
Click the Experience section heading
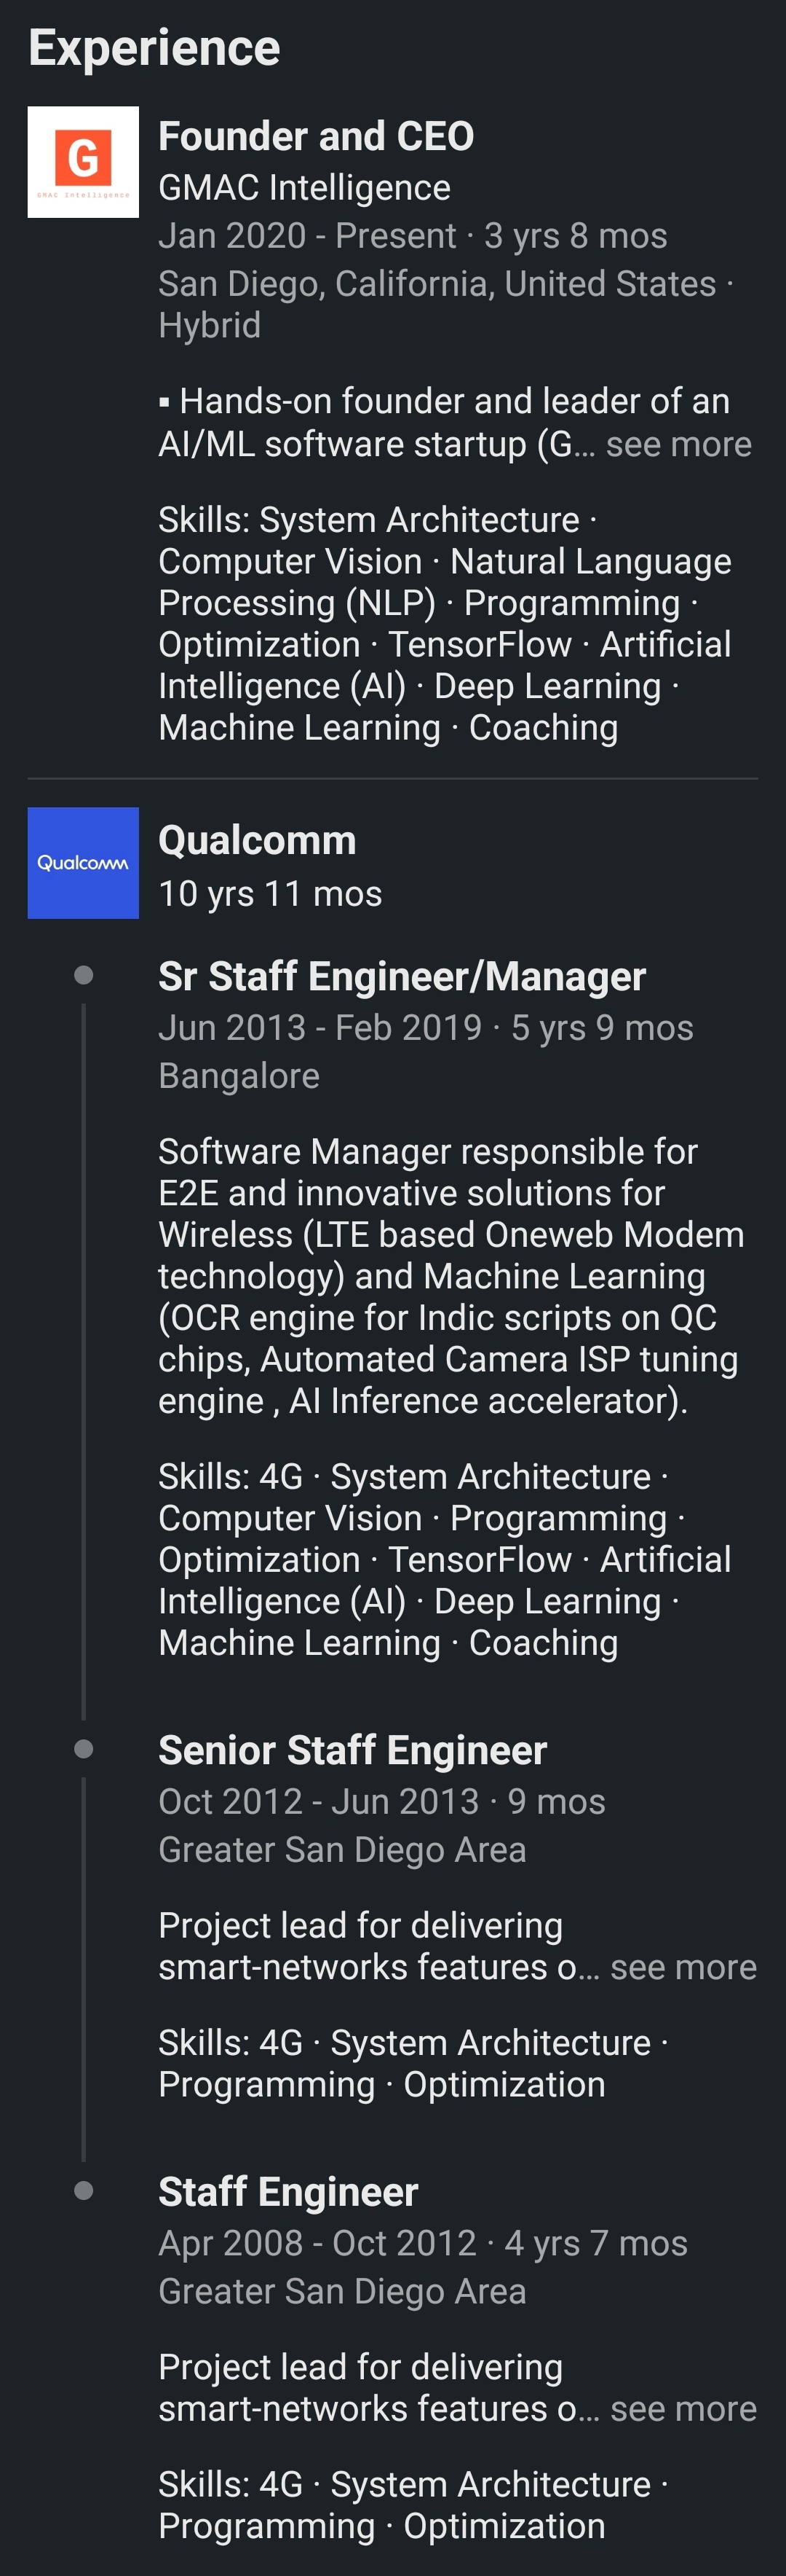tap(154, 48)
